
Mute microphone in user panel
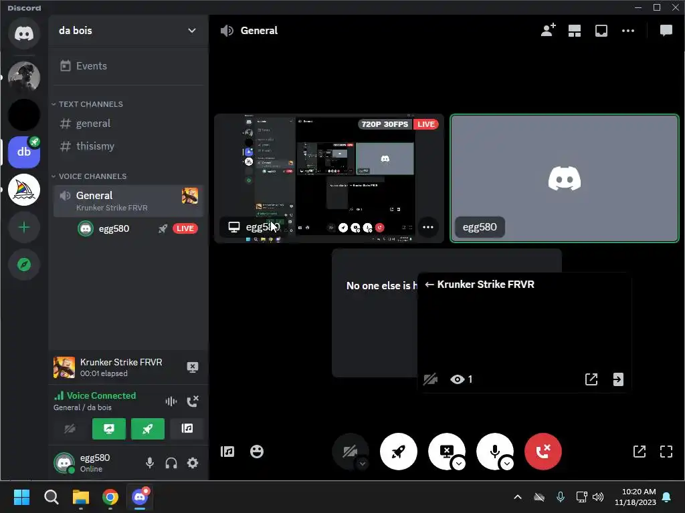click(149, 463)
